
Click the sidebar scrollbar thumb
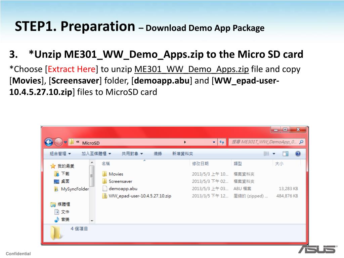pos(92,176)
